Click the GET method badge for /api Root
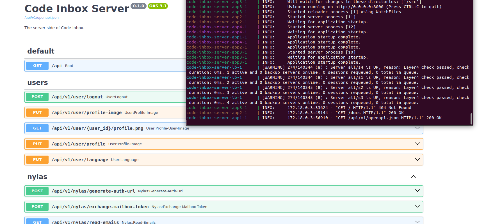This screenshot has height=224, width=486. tap(37, 66)
